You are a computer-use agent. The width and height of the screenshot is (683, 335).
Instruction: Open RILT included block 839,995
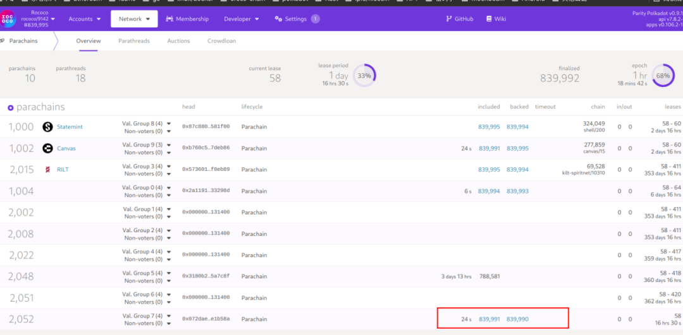click(489, 170)
